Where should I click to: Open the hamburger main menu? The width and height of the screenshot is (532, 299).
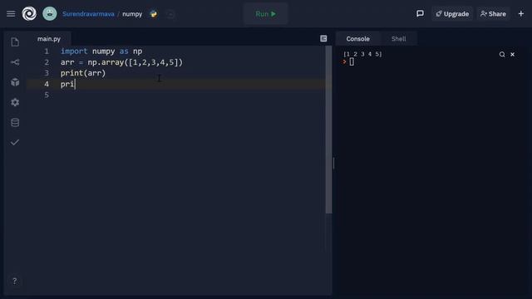pos(11,14)
